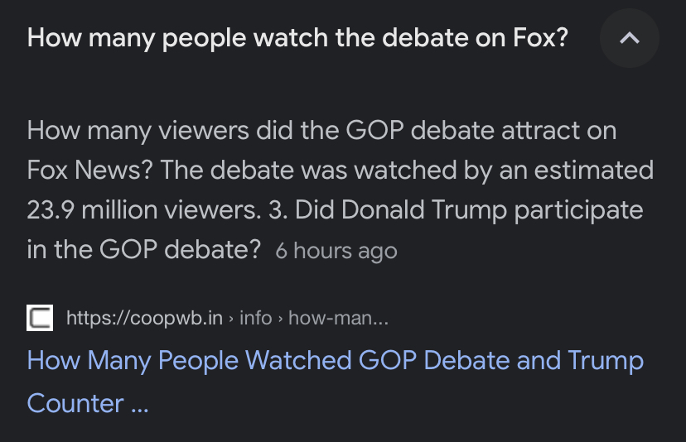Open 'How Many People Watched GOP Debate and Trump' link
686x442 pixels.
click(x=335, y=362)
